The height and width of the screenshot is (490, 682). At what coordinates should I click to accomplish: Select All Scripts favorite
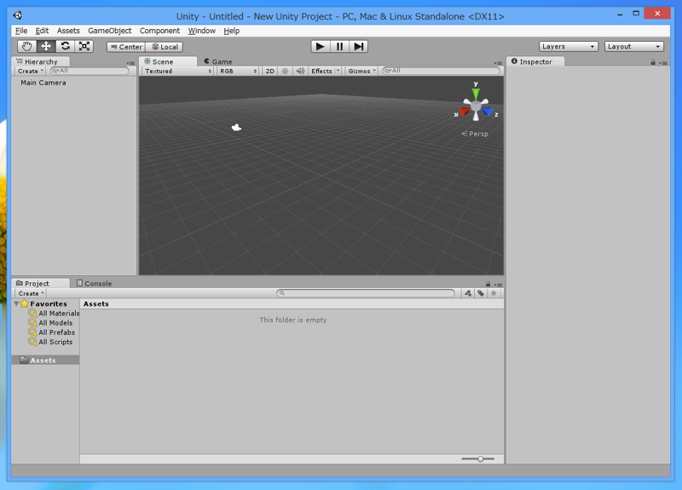click(50, 343)
